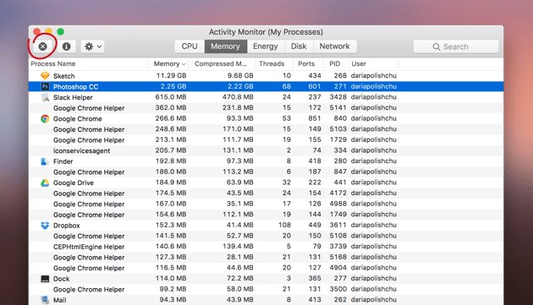The image size is (533, 305).
Task: Click the 9.68 GB compressed memory value
Action: [x=240, y=76]
